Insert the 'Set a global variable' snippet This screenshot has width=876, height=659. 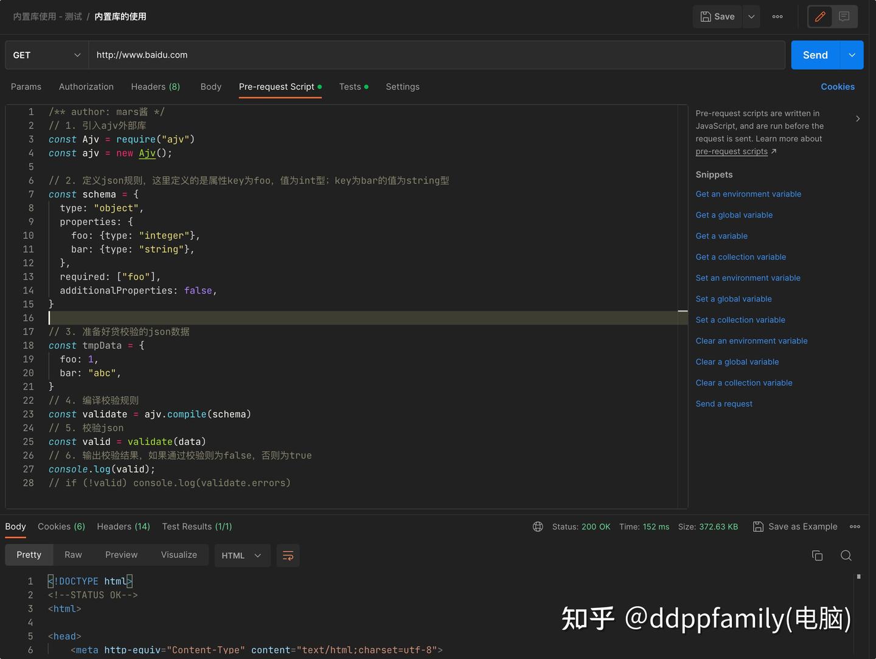coord(734,299)
